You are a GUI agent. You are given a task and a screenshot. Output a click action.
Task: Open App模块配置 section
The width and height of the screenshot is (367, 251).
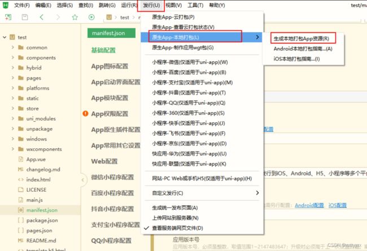(110, 98)
